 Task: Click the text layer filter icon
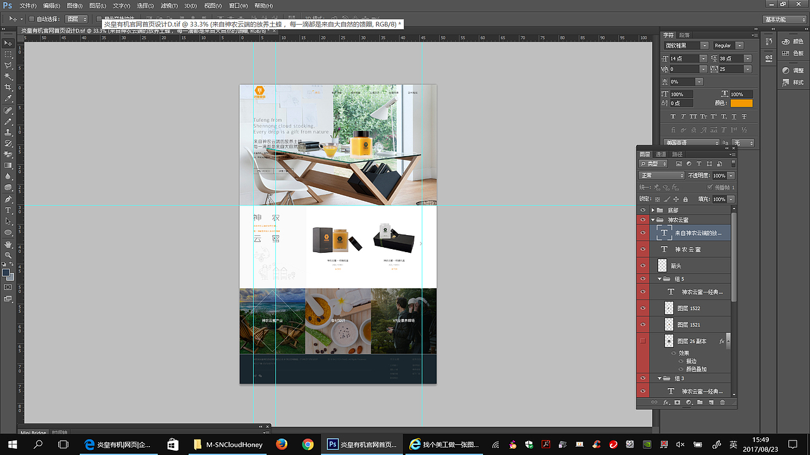[699, 164]
